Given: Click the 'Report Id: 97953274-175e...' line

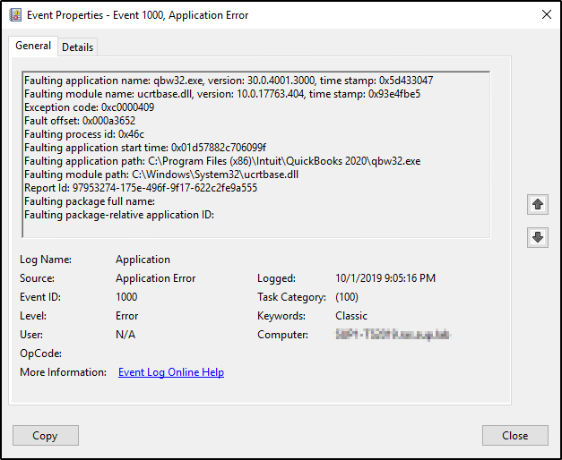Looking at the screenshot, I should coord(141,188).
